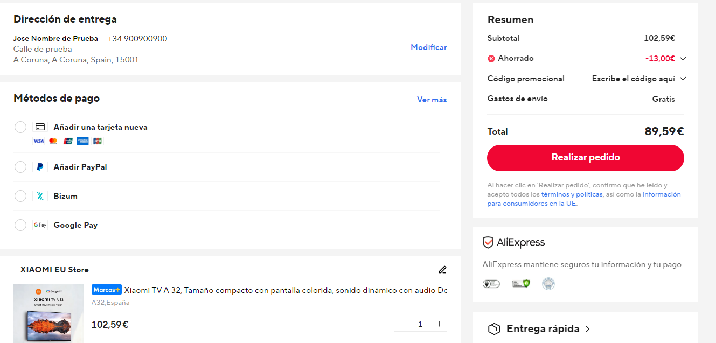This screenshot has width=716, height=343.
Task: Click Modificar to change delivery address
Action: tap(429, 47)
